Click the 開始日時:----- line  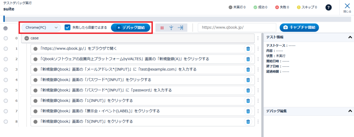tap(278, 61)
